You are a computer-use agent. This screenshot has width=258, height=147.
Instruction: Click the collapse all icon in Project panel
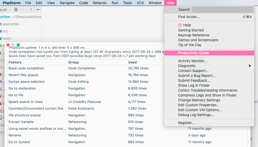click(23, 10)
